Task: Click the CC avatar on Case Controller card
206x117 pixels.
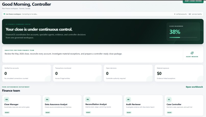Action: 169,99
